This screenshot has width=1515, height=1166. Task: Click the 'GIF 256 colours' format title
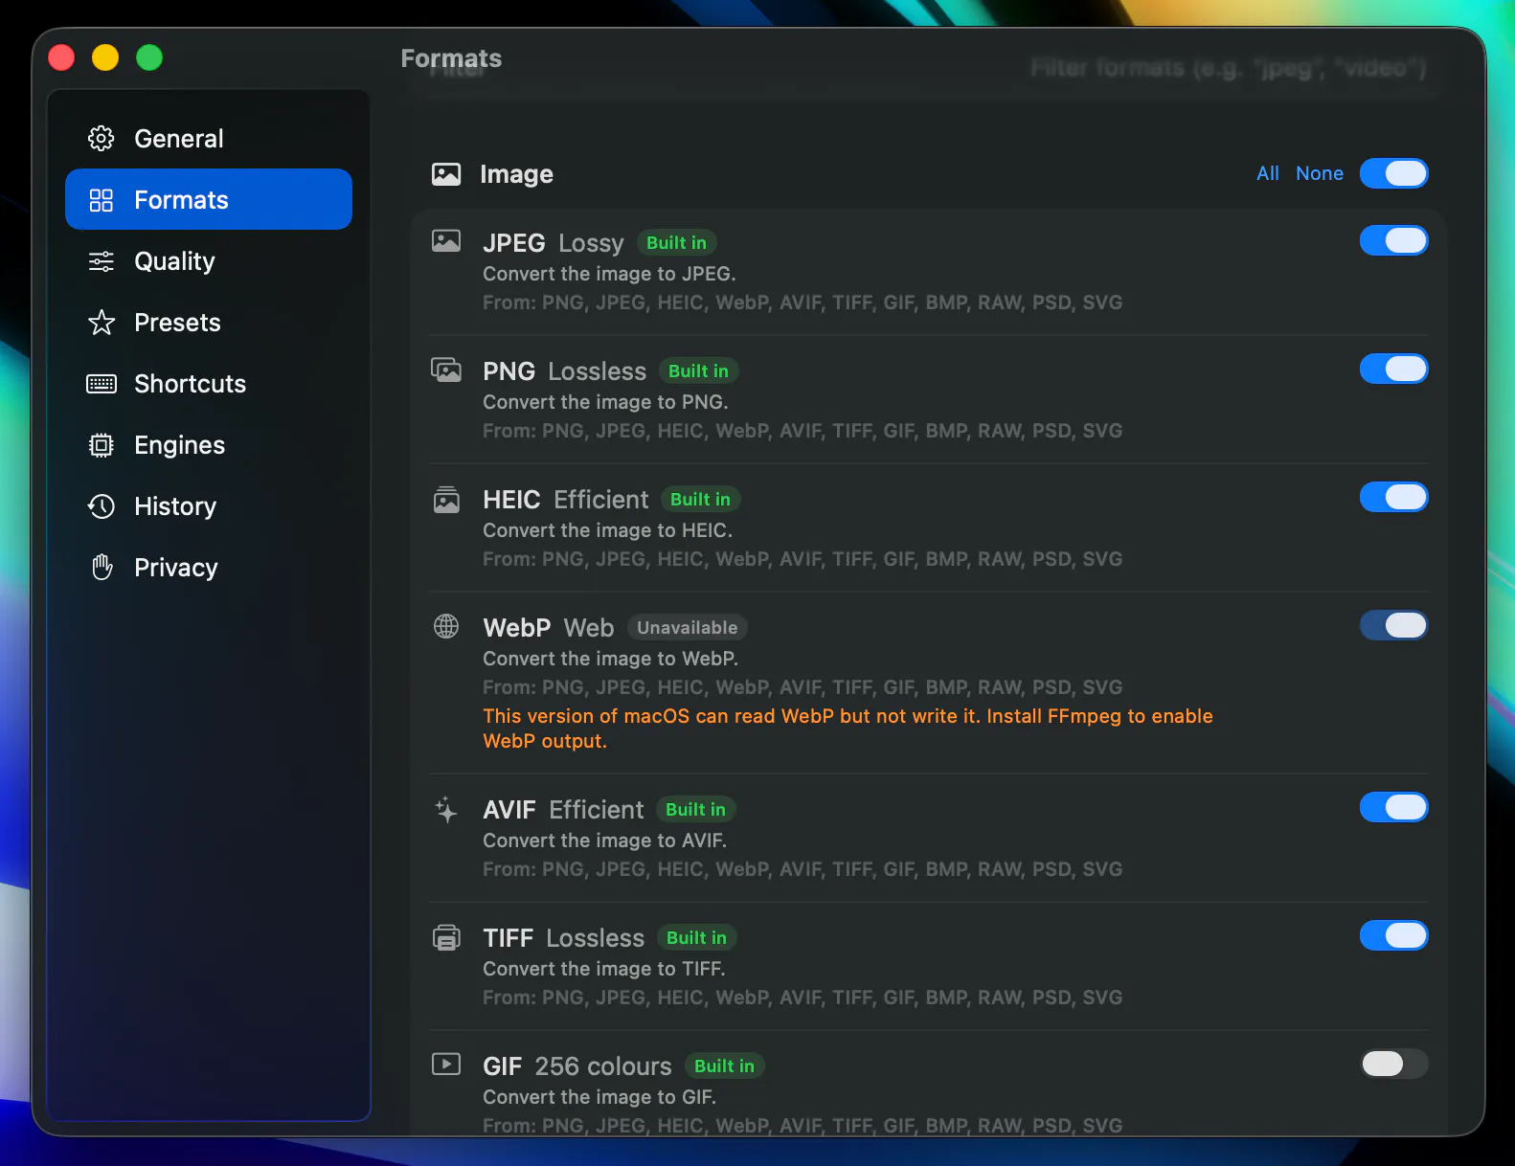[x=577, y=1066]
